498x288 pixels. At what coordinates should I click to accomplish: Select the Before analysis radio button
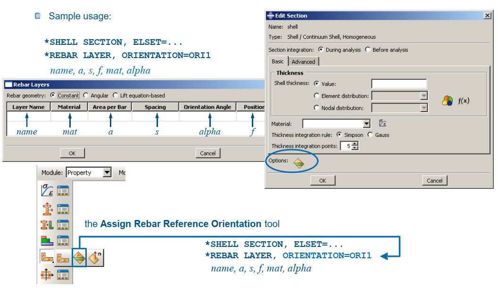click(368, 50)
